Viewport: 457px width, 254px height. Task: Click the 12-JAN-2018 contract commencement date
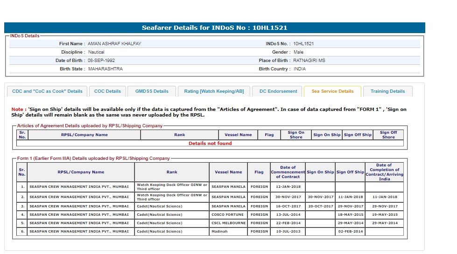(x=288, y=186)
